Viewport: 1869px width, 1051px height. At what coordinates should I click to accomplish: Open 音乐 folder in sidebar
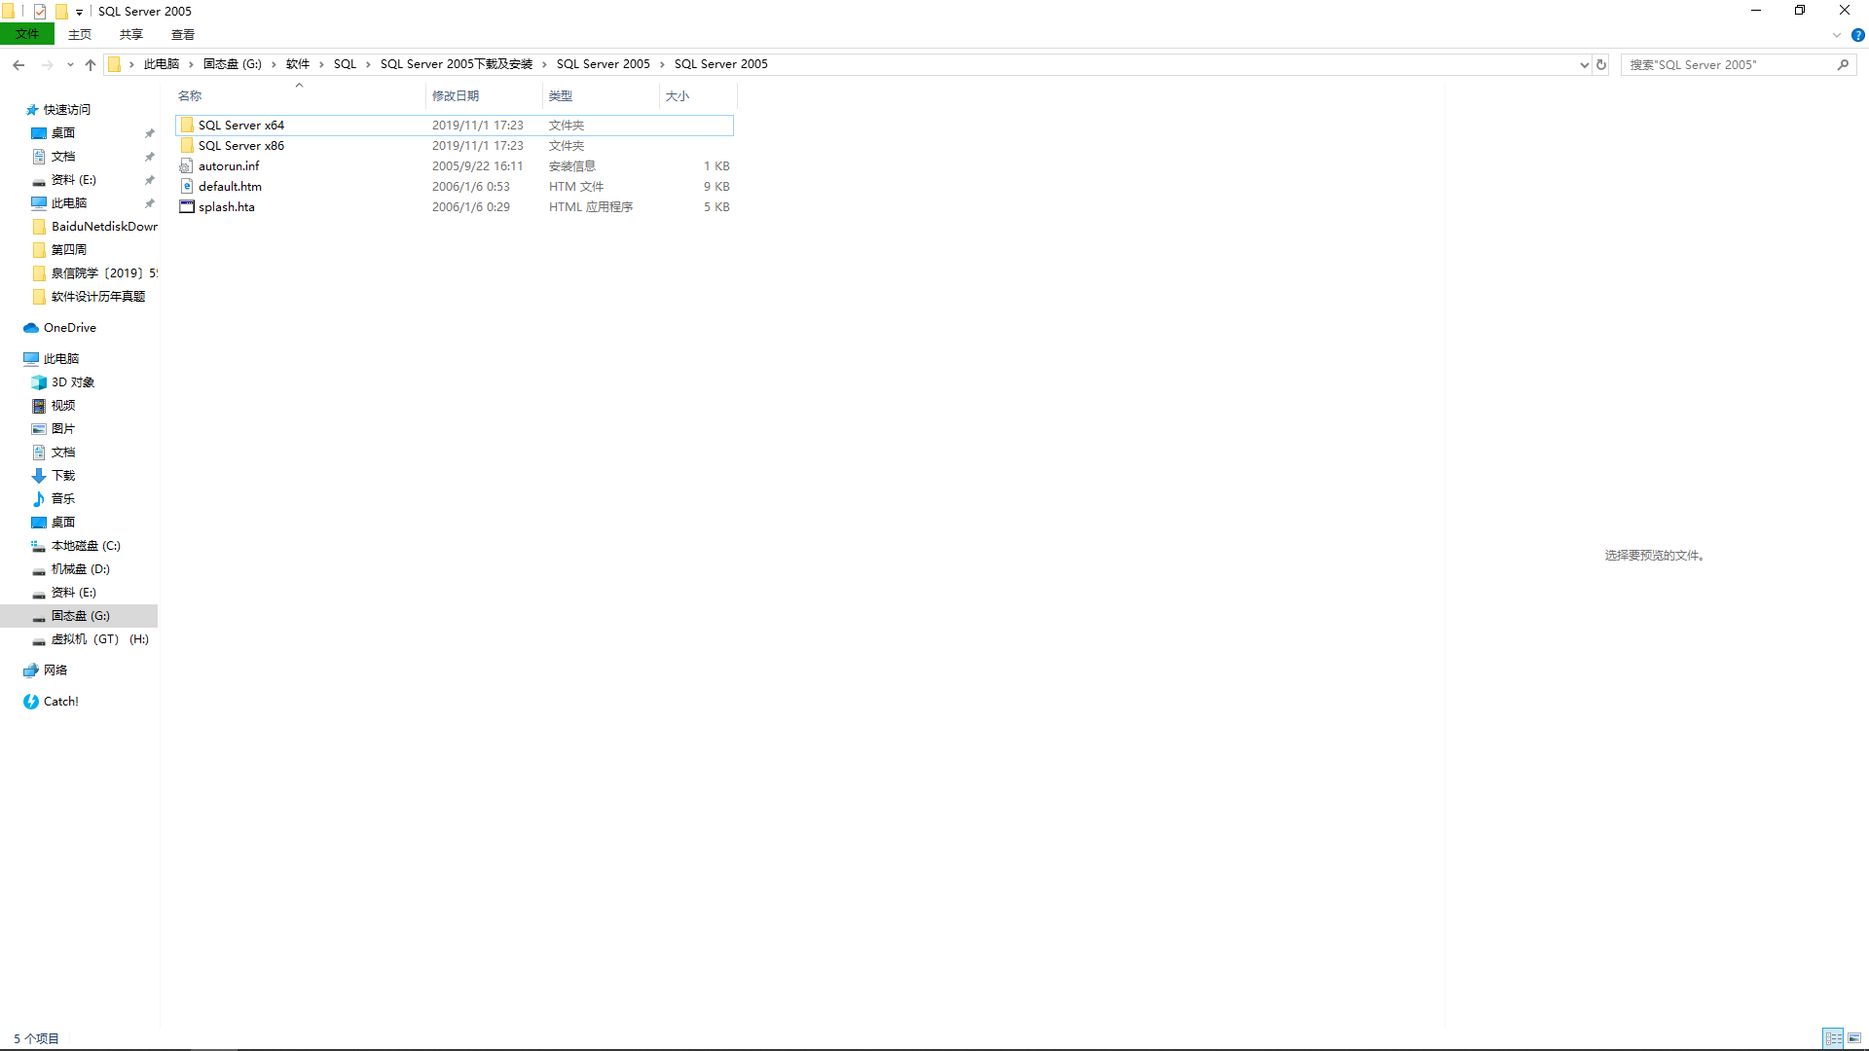63,499
